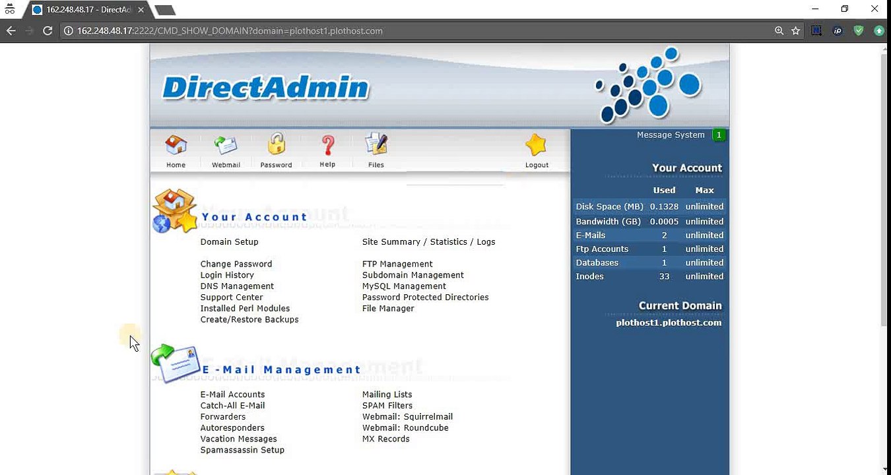
Task: Open the Home toolbar icon
Action: 176,145
